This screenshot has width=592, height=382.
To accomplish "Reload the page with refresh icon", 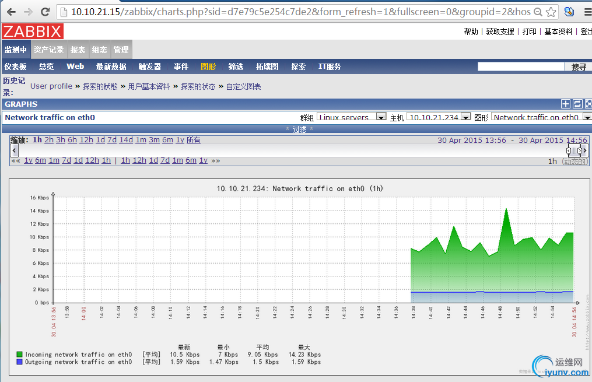I will click(x=45, y=12).
